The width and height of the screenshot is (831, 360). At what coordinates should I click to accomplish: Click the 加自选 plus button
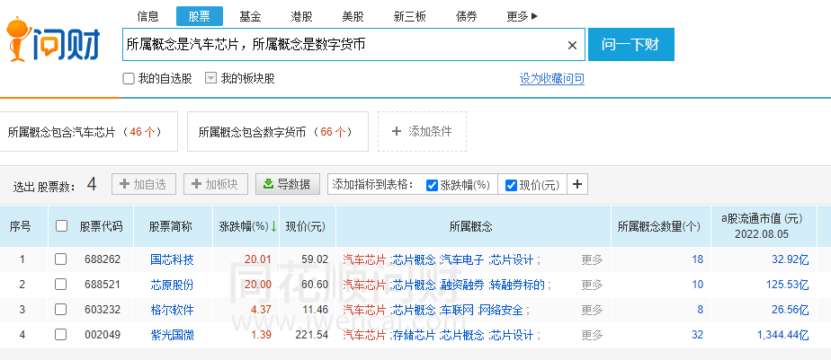point(143,184)
